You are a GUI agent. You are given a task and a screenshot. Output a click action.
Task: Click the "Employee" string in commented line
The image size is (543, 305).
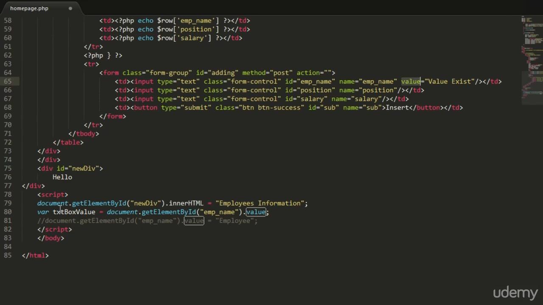pos(235,221)
